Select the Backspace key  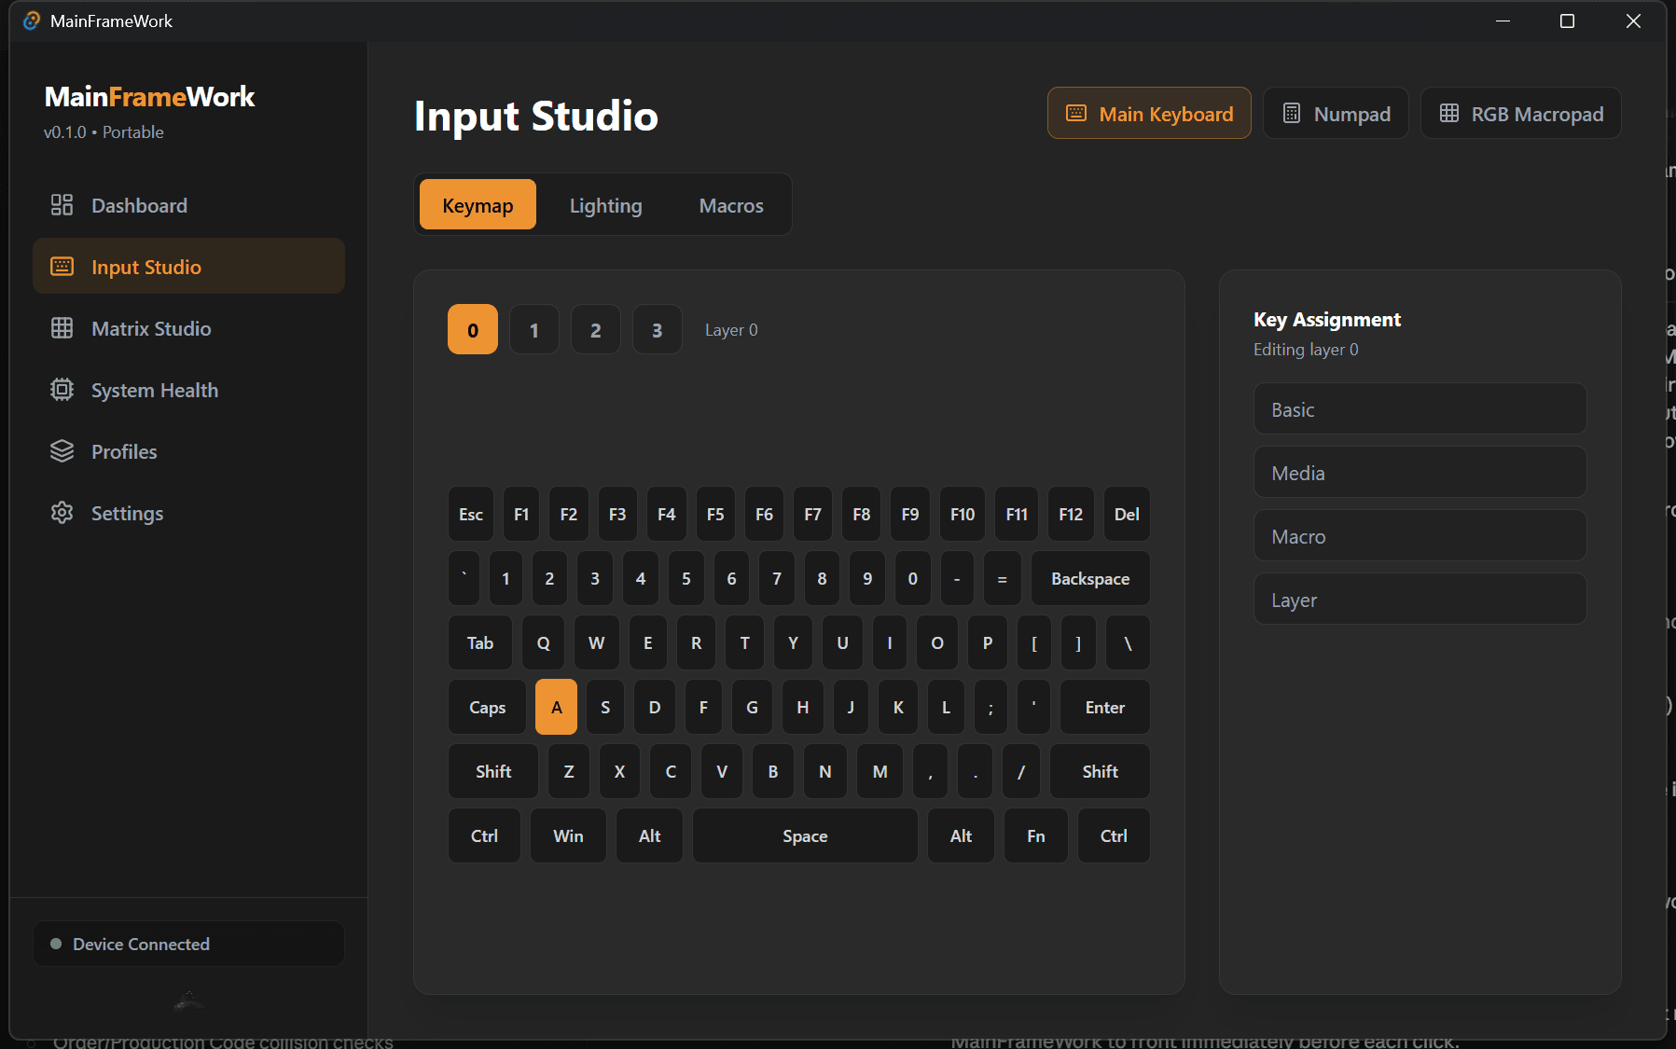pos(1090,578)
